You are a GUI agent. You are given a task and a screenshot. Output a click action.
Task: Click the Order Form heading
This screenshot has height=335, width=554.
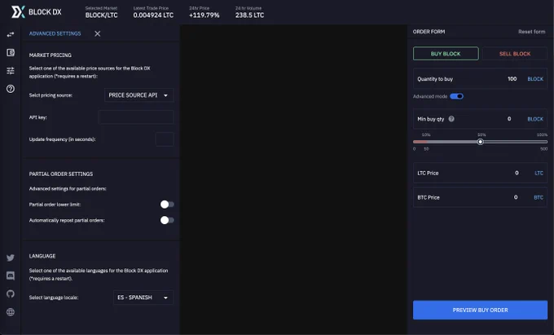429,32
